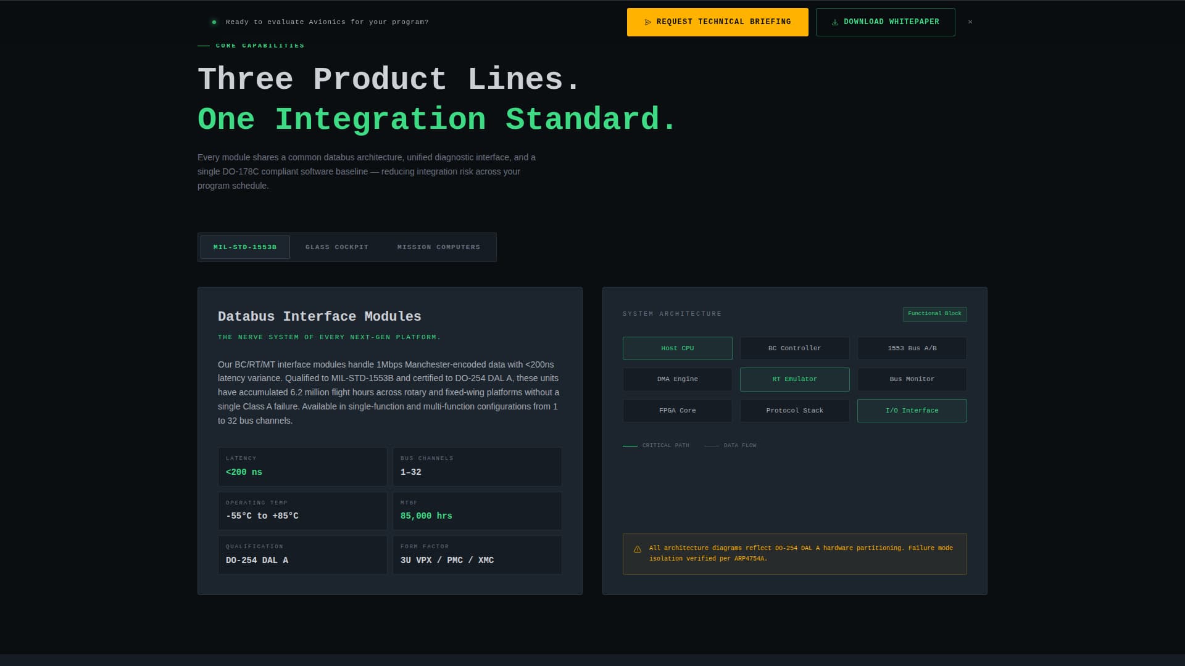The height and width of the screenshot is (666, 1185).
Task: Toggle the Functional Block view badge
Action: coord(935,314)
